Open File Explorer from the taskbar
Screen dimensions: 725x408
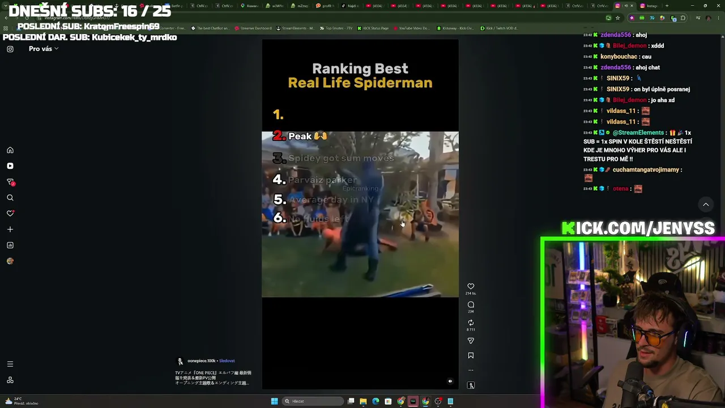(363, 401)
